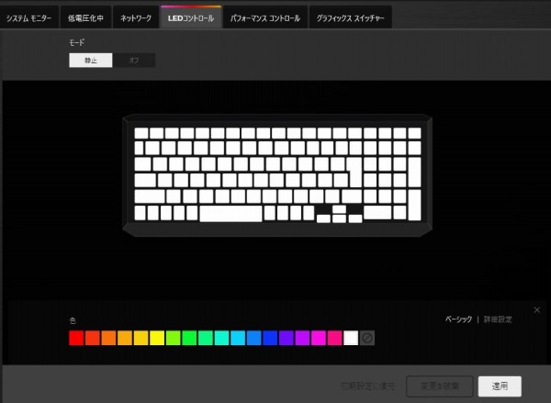
Task: Switch to the 低電圧化中 tab
Action: pyautogui.click(x=86, y=17)
